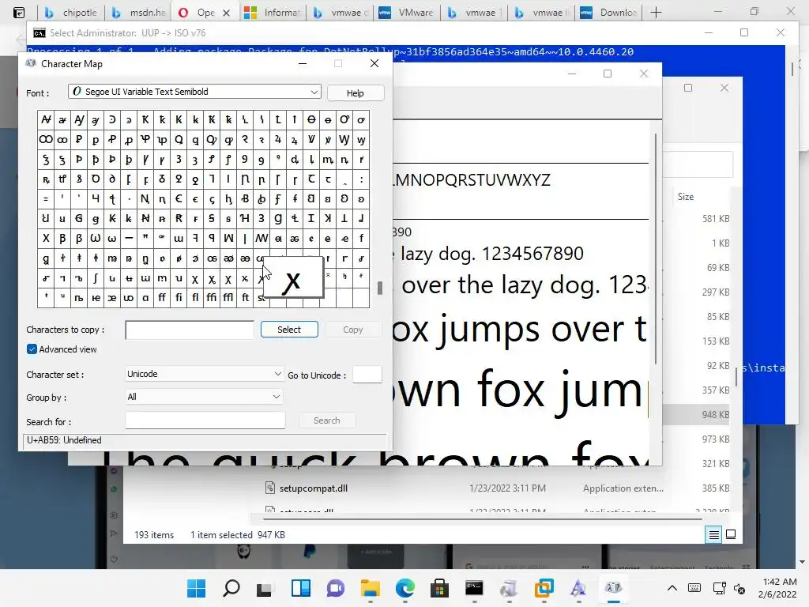Viewport: 809px width, 607px height.
Task: Open Task View from the taskbar
Action: [x=265, y=588]
